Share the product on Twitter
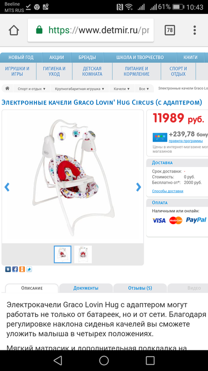 point(29,269)
